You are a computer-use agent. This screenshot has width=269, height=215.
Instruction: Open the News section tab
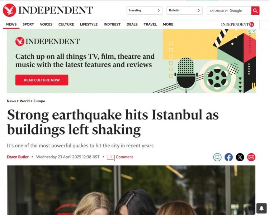pyautogui.click(x=11, y=24)
